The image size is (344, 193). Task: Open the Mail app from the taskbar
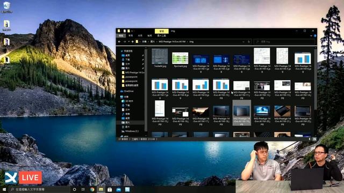point(118,189)
